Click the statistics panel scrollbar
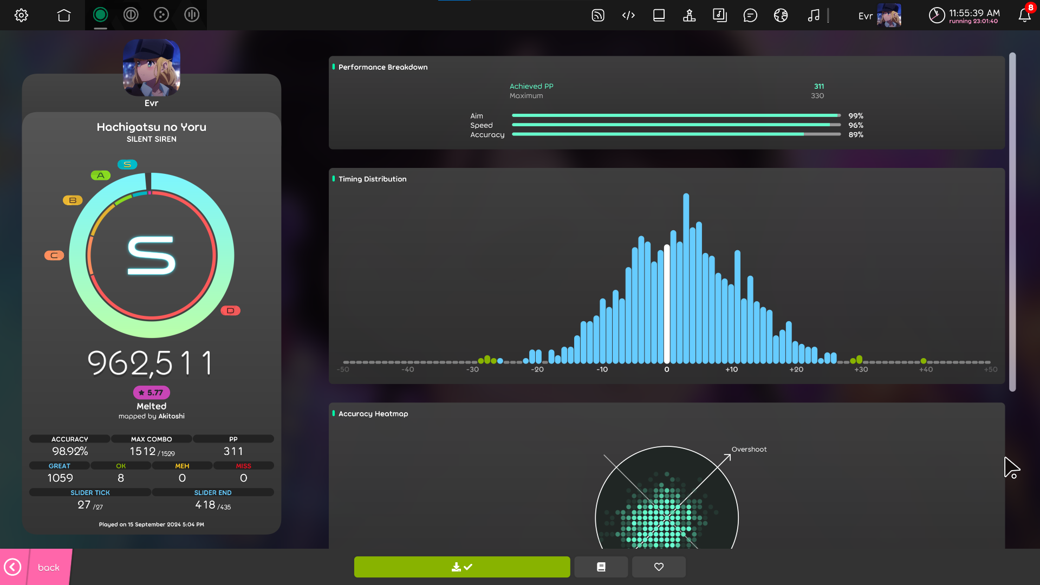The height and width of the screenshot is (585, 1040). (1012, 222)
